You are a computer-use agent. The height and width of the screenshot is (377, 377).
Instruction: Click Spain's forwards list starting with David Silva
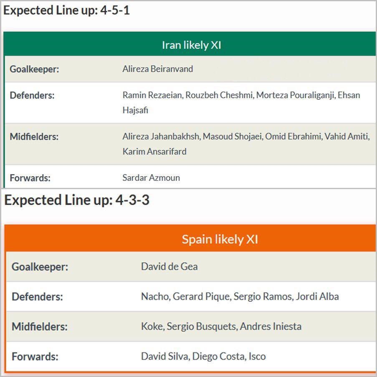pyautogui.click(x=203, y=357)
